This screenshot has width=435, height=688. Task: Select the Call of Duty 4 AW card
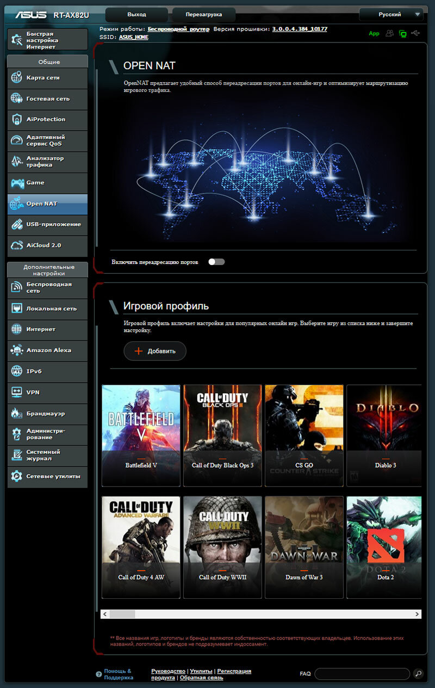(x=141, y=547)
